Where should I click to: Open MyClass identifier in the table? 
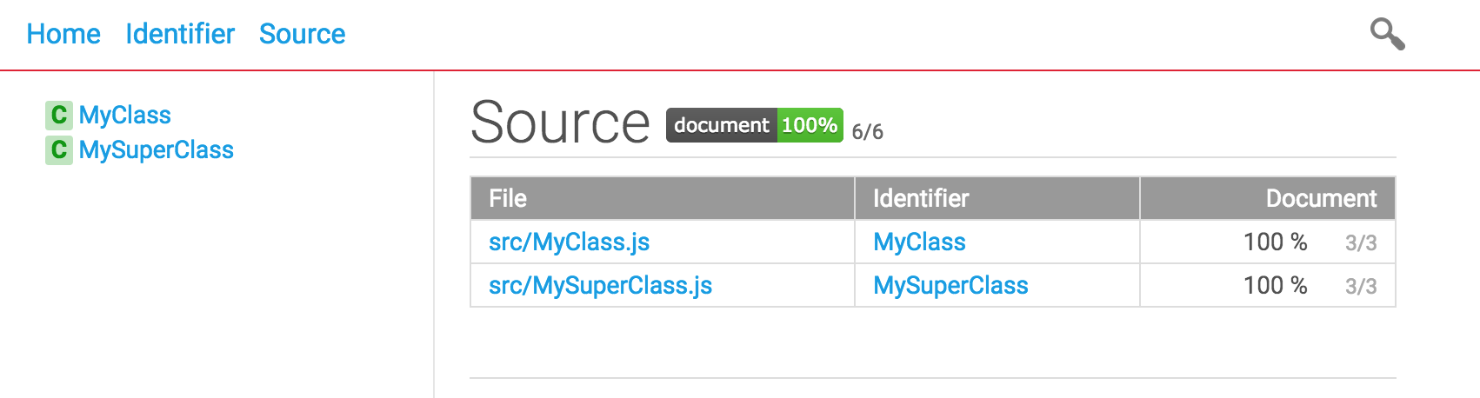(919, 242)
